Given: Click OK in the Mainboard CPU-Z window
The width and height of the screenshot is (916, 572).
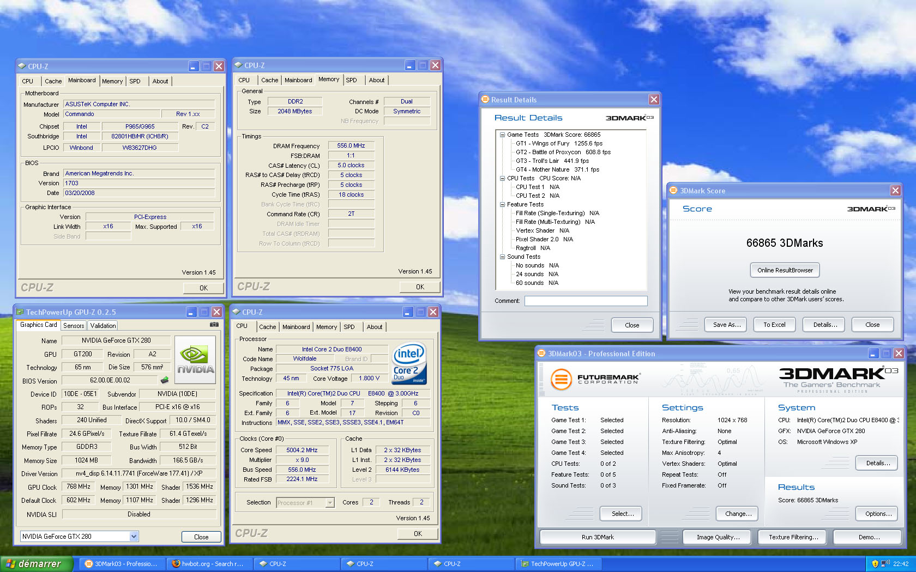Looking at the screenshot, I should (203, 288).
